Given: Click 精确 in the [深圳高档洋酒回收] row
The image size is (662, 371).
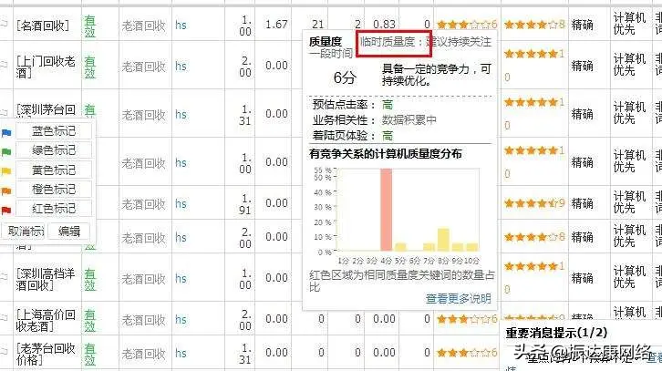Looking at the screenshot, I should coord(582,278).
